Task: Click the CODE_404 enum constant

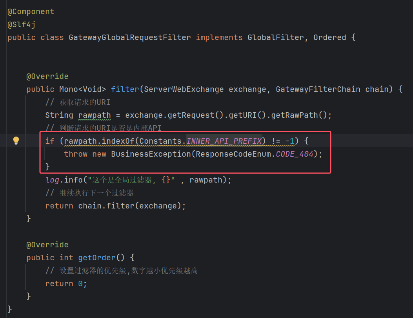Action: pyautogui.click(x=295, y=154)
